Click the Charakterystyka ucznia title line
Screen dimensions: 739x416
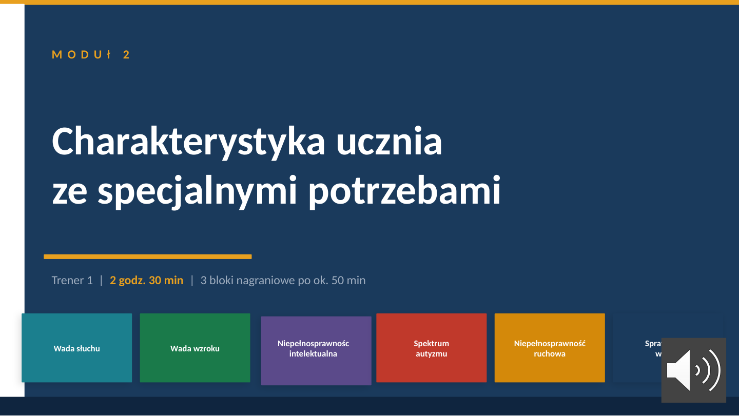[x=247, y=142]
